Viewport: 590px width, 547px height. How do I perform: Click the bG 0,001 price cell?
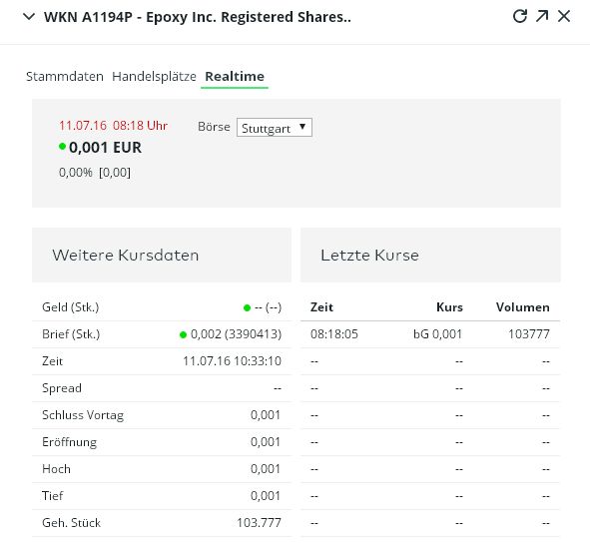[x=437, y=334]
